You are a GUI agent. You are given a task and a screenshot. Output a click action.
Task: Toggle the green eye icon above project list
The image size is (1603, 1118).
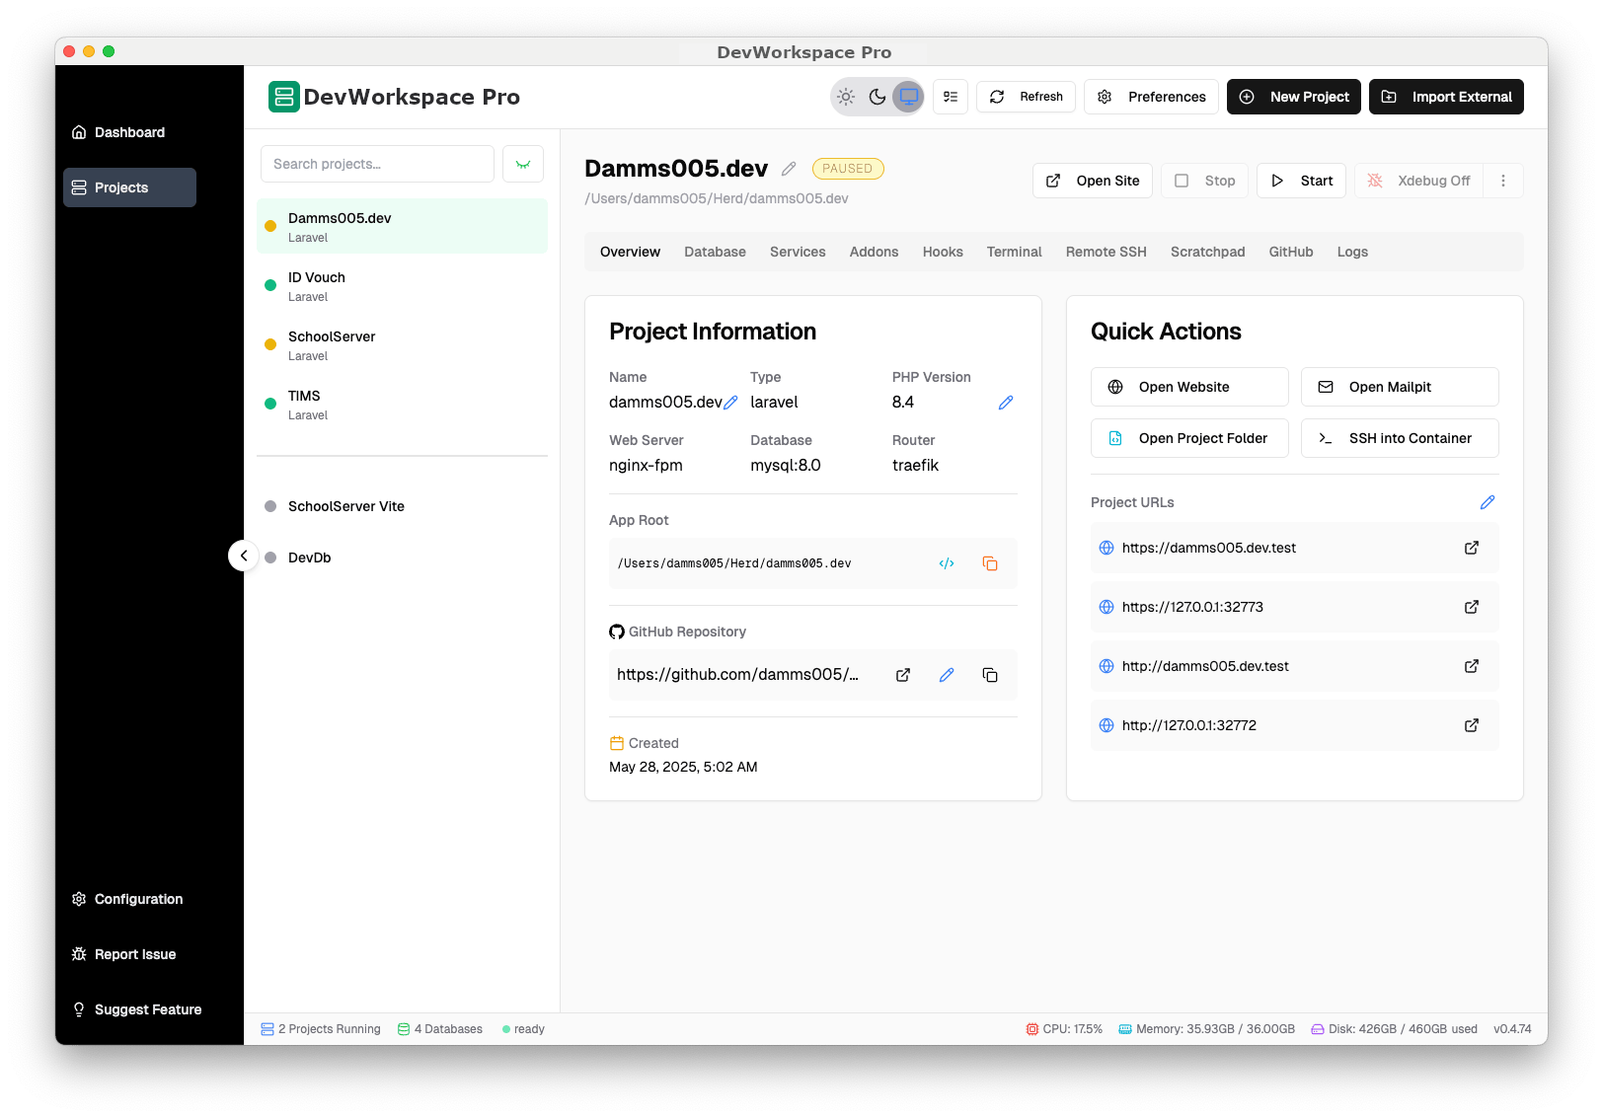tap(523, 164)
